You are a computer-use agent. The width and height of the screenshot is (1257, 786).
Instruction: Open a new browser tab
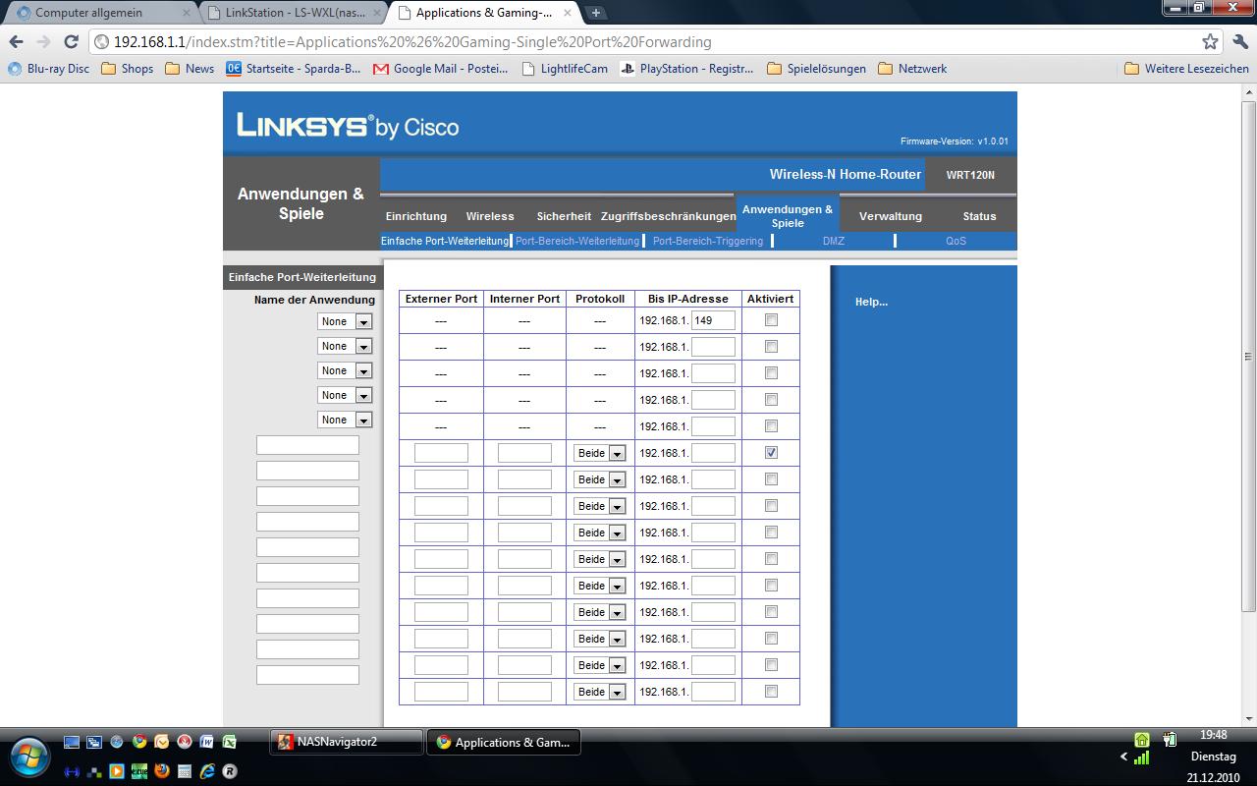coord(595,13)
